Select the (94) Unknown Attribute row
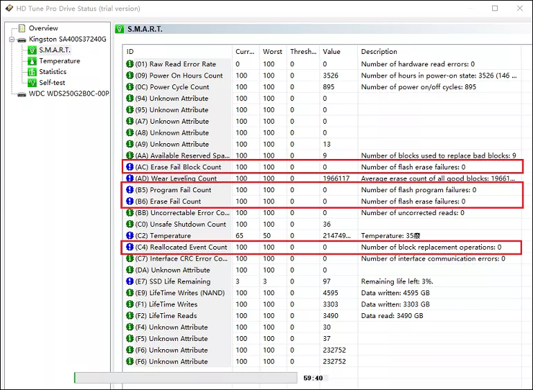The height and width of the screenshot is (390, 533). [322, 98]
